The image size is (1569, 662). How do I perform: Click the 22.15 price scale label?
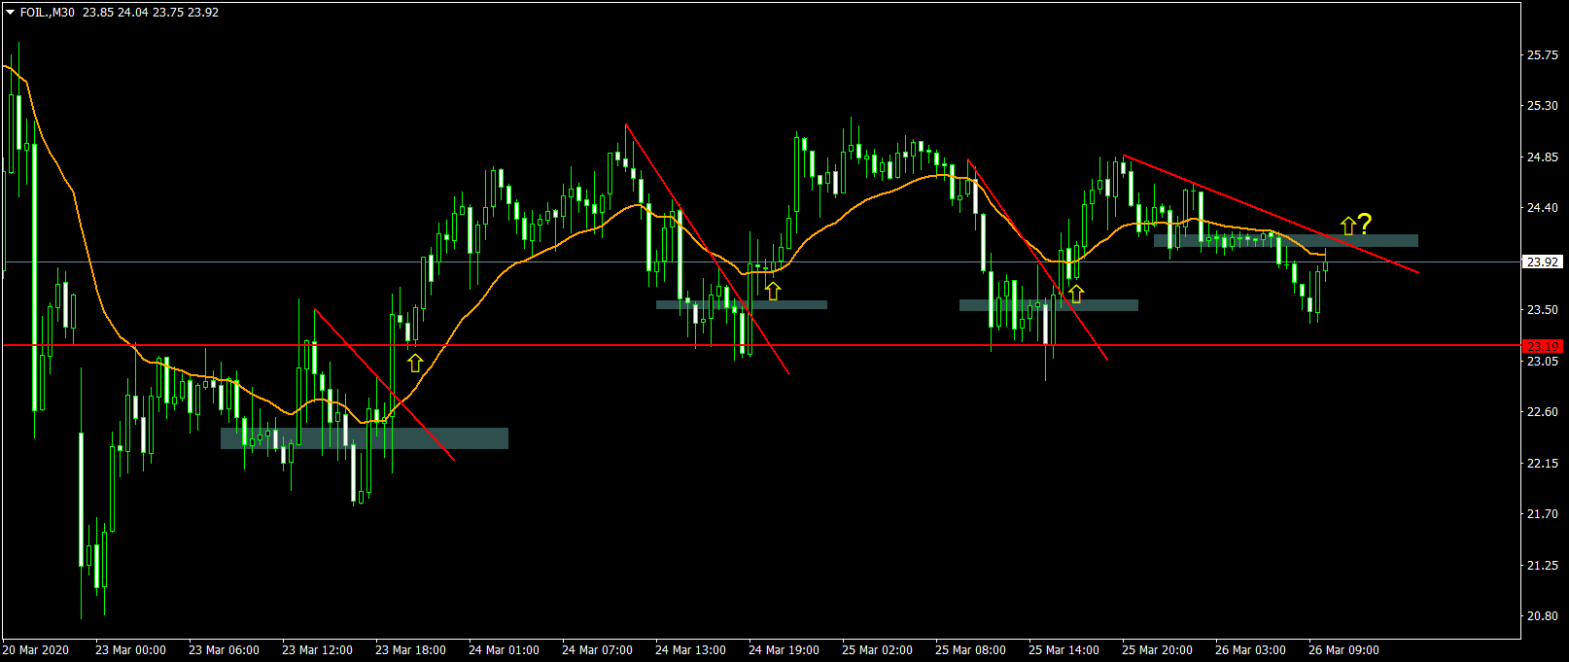point(1543,464)
